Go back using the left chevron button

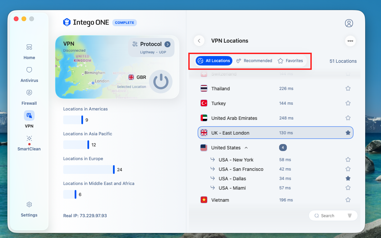coord(199,41)
